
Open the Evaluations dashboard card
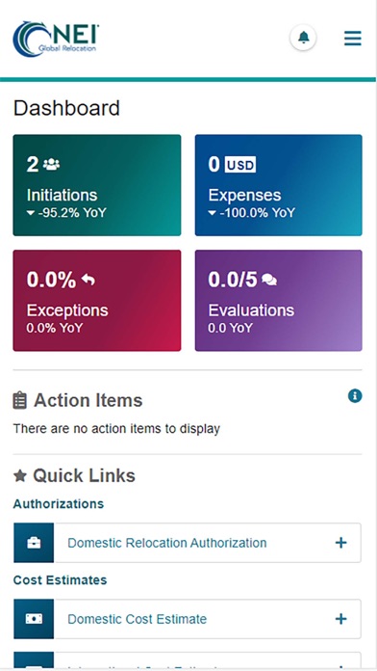pos(278,301)
